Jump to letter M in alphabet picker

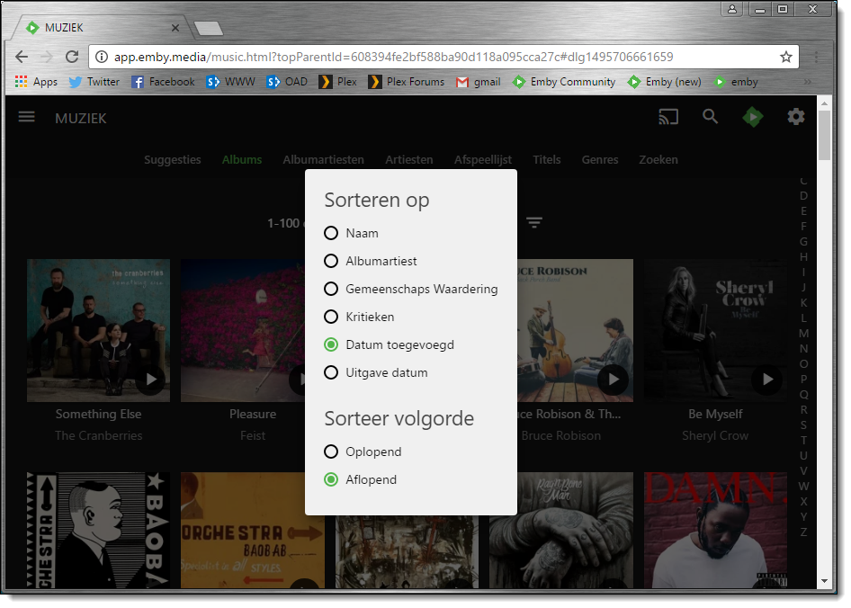[x=803, y=334]
